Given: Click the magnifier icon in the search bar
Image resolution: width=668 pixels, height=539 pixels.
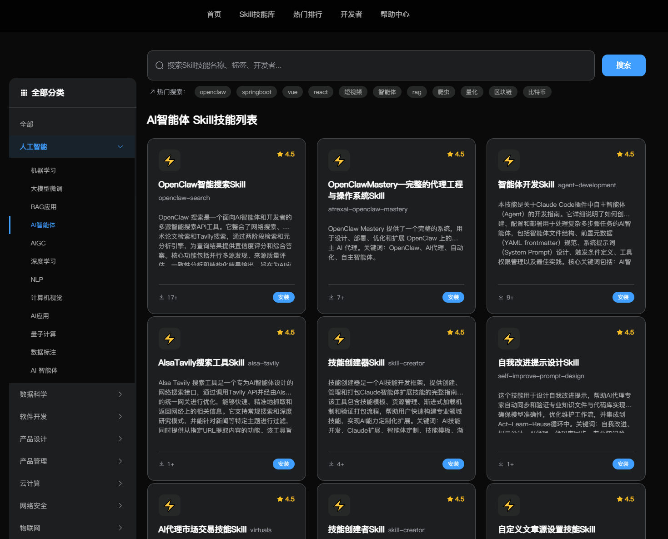Looking at the screenshot, I should click(x=159, y=65).
